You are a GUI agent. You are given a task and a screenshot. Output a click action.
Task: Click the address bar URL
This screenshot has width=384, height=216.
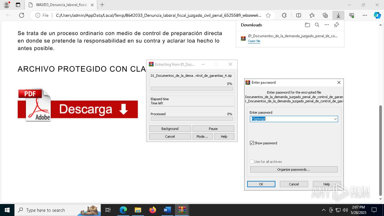[x=158, y=15]
